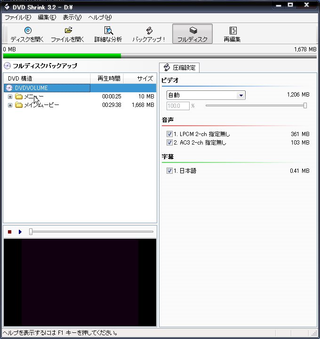Click the preview seek slider handle
The height and width of the screenshot is (339, 320).
[x=31, y=232]
